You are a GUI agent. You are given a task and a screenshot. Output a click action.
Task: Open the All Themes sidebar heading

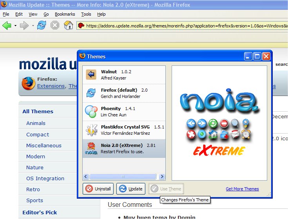(x=38, y=111)
